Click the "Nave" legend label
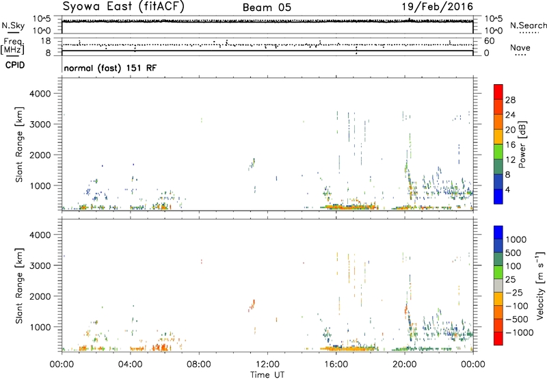 (x=520, y=47)
